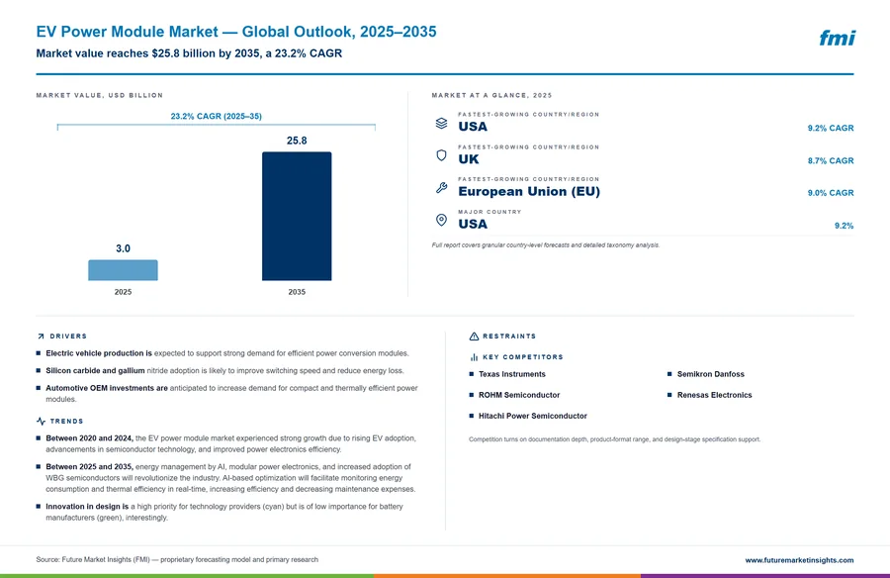This screenshot has width=890, height=578.
Task: Click the 'Full report covers granular country-level' note
Action: 546,245
